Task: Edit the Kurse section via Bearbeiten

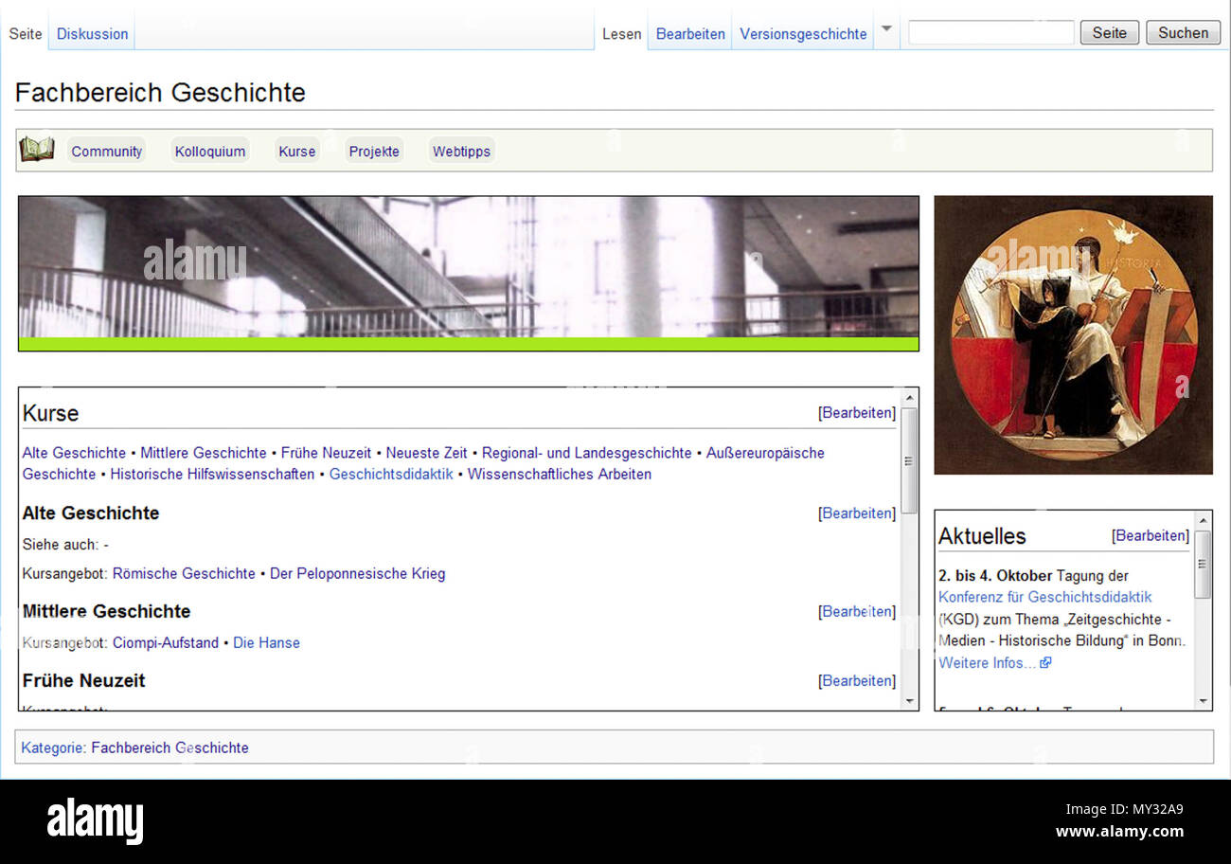Action: [x=857, y=412]
